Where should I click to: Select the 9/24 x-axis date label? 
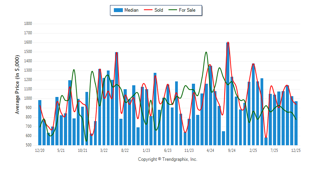pos(232,150)
